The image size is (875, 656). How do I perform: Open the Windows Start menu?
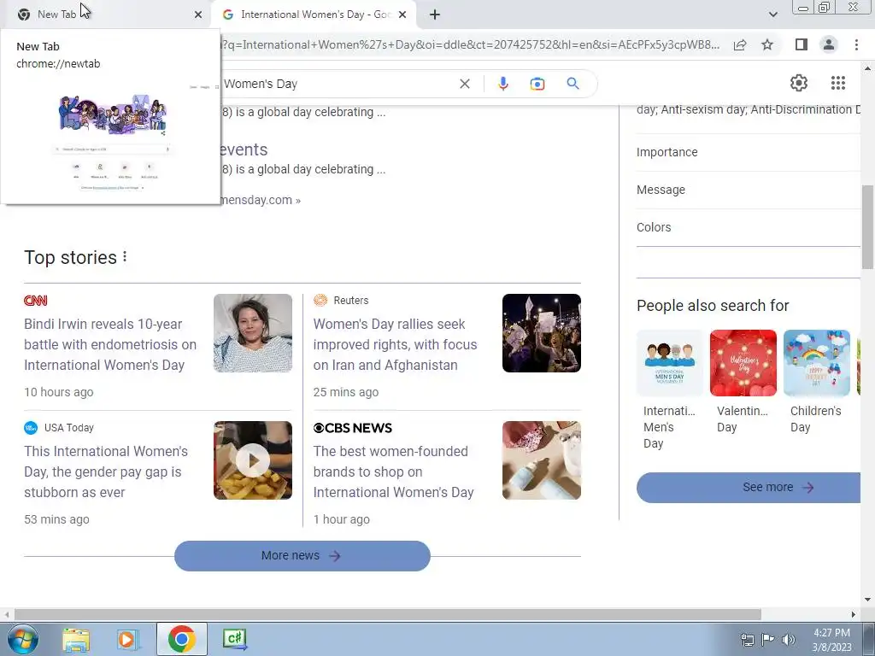(x=23, y=639)
